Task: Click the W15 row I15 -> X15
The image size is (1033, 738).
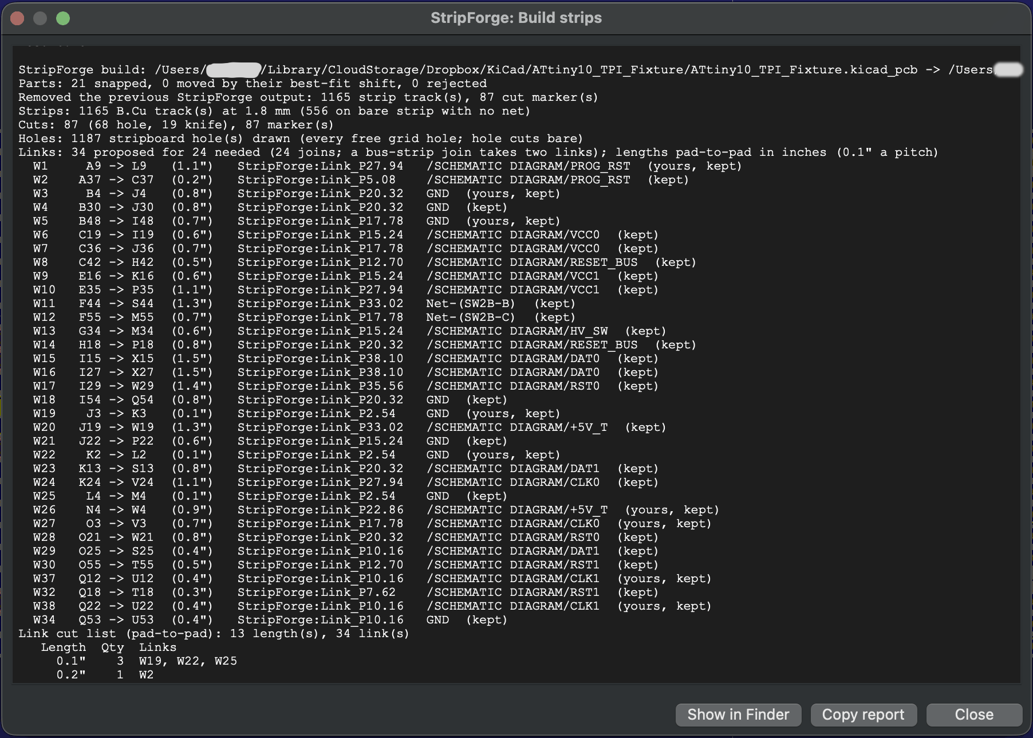Action: click(x=346, y=359)
